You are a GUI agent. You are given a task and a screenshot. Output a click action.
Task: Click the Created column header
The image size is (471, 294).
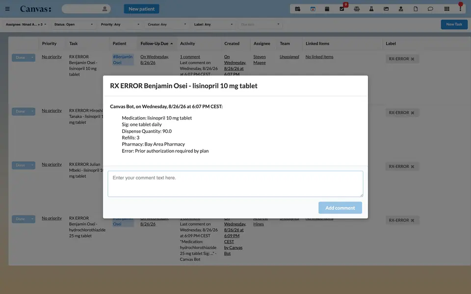click(232, 44)
